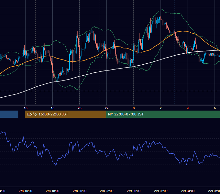The width and height of the screenshot is (220, 194).
Task: Click the 18 hour label on upper axis
Action: [x=53, y=108]
